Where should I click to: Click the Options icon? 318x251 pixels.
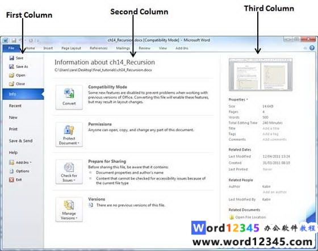click(11, 171)
